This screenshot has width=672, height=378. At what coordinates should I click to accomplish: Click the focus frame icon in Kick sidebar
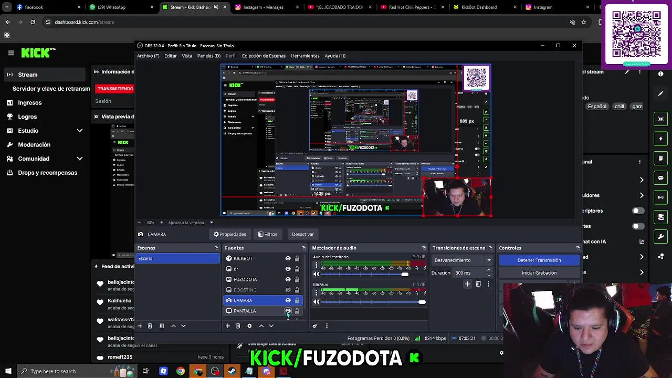coord(661,119)
